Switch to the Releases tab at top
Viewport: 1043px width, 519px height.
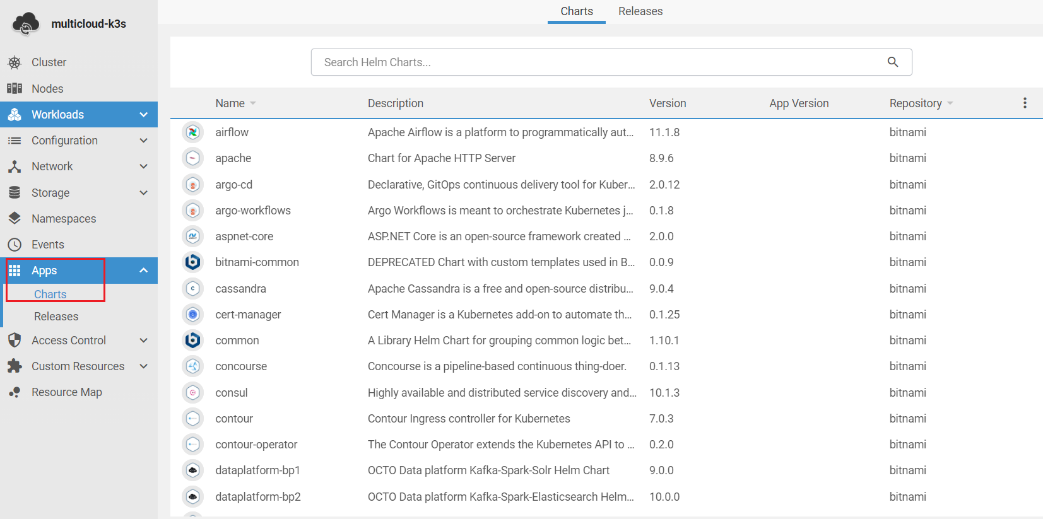click(640, 11)
